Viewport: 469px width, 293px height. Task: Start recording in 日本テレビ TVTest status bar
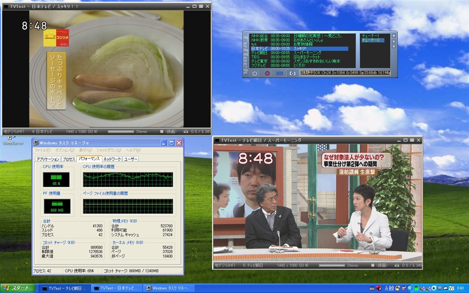coord(169,131)
